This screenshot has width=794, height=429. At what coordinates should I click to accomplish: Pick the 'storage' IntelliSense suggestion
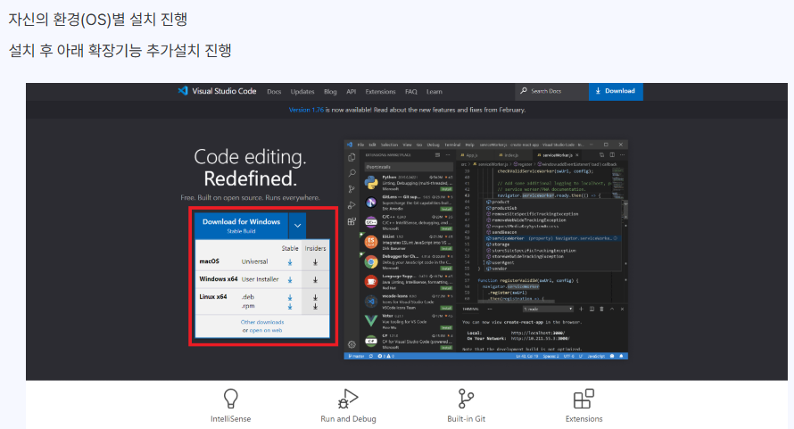[x=553, y=244]
